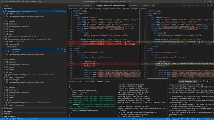Viewport: 214px width, 120px height.
Task: Change CRLF line ending in status bar
Action: (x=188, y=119)
